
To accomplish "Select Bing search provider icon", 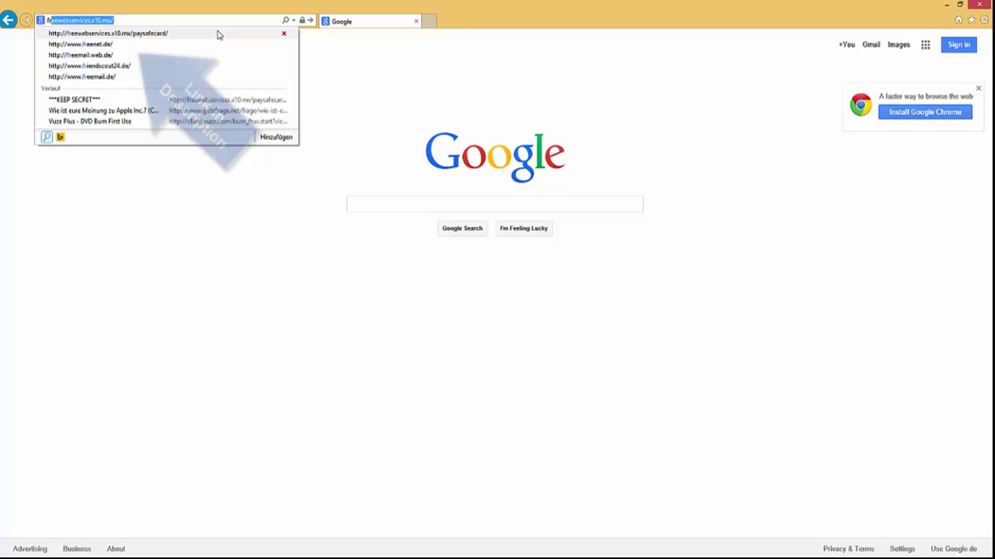I will click(x=60, y=137).
